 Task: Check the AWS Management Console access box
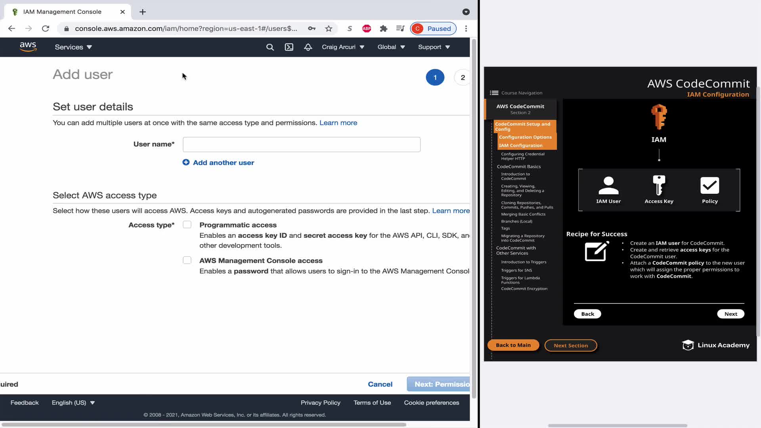point(187,260)
